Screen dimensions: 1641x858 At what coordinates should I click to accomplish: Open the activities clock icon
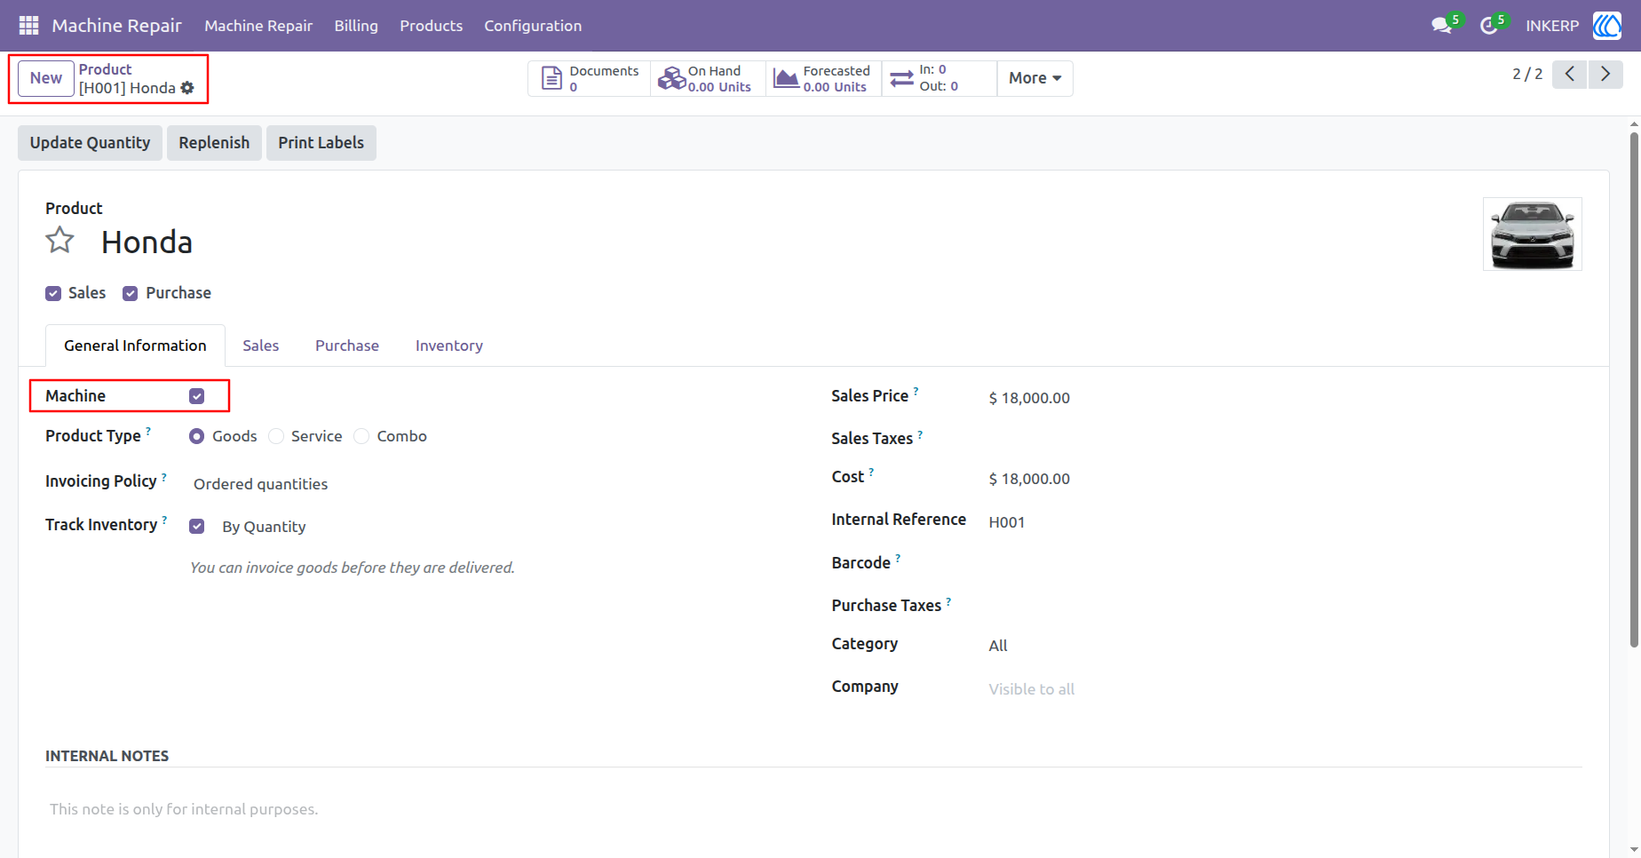[1489, 26]
